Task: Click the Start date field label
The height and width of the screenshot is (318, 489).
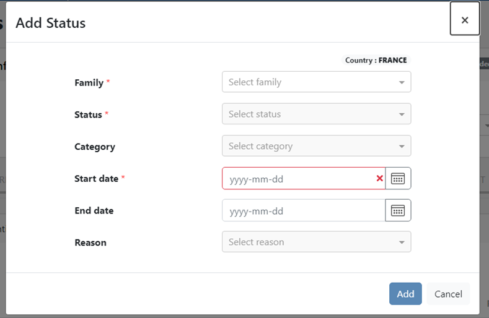Action: pyautogui.click(x=96, y=179)
